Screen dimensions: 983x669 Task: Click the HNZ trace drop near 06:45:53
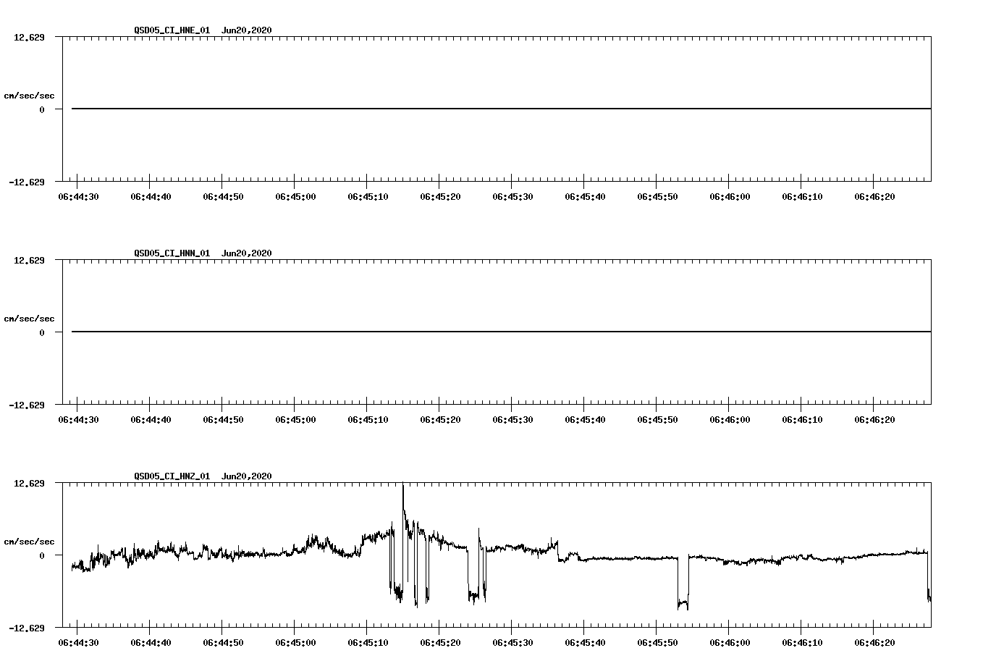(683, 583)
